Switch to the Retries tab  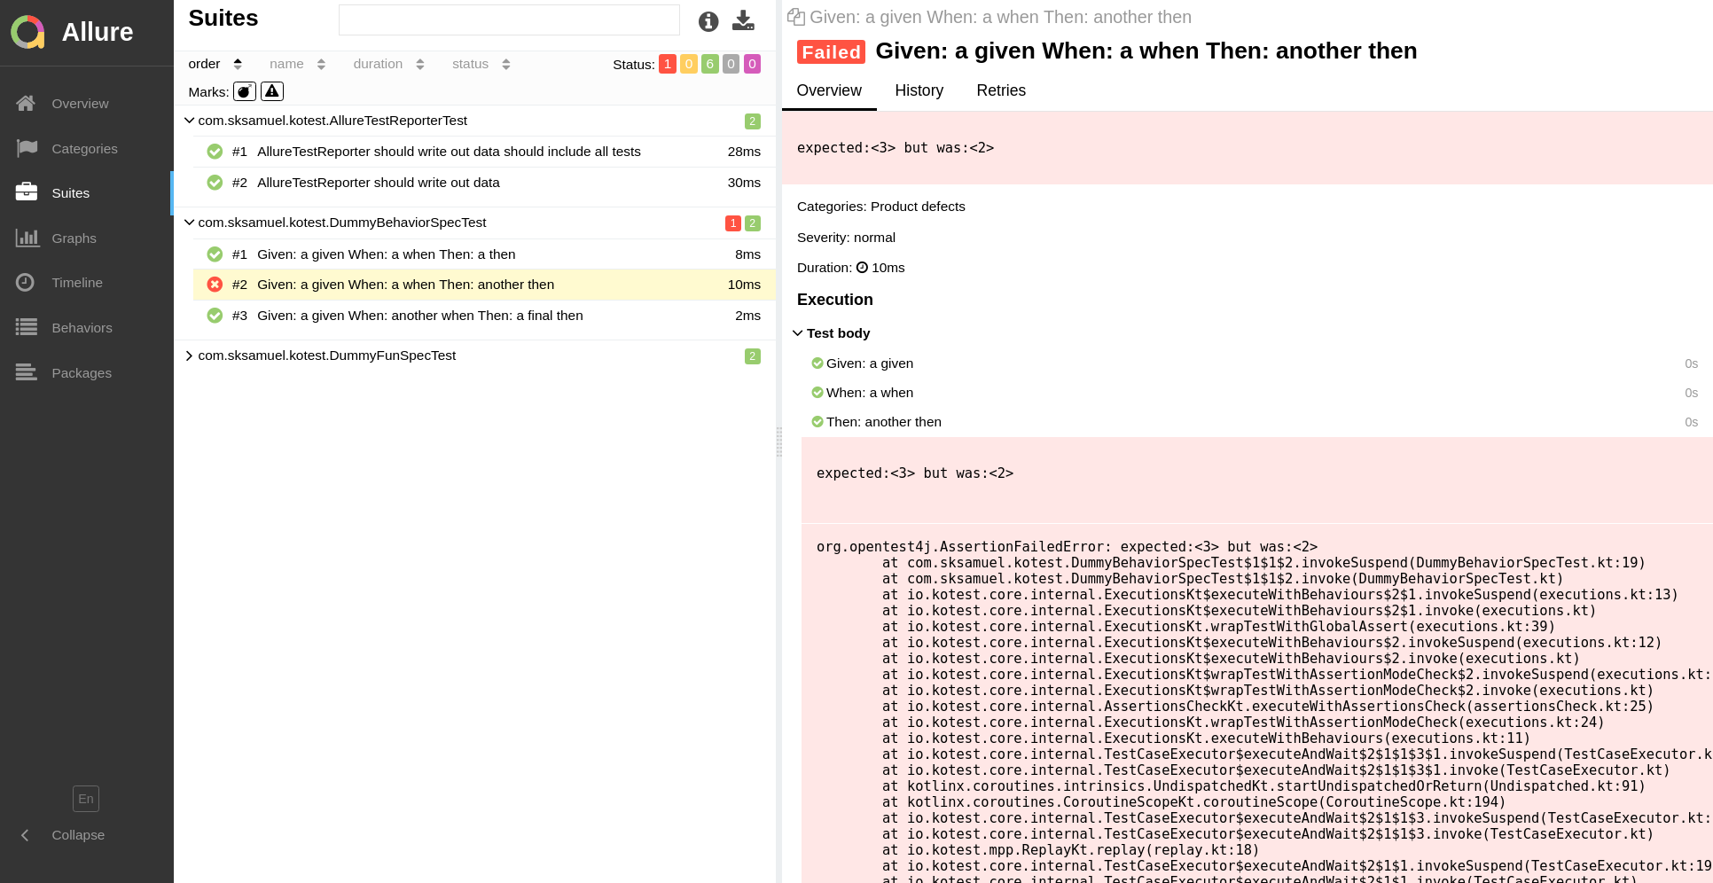[1000, 90]
